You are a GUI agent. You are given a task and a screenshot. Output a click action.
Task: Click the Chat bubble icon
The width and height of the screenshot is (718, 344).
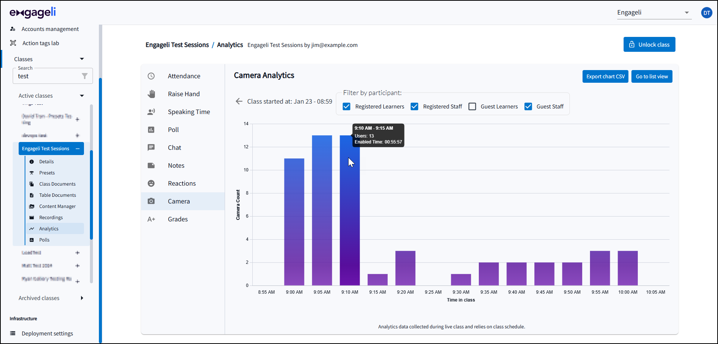click(151, 148)
